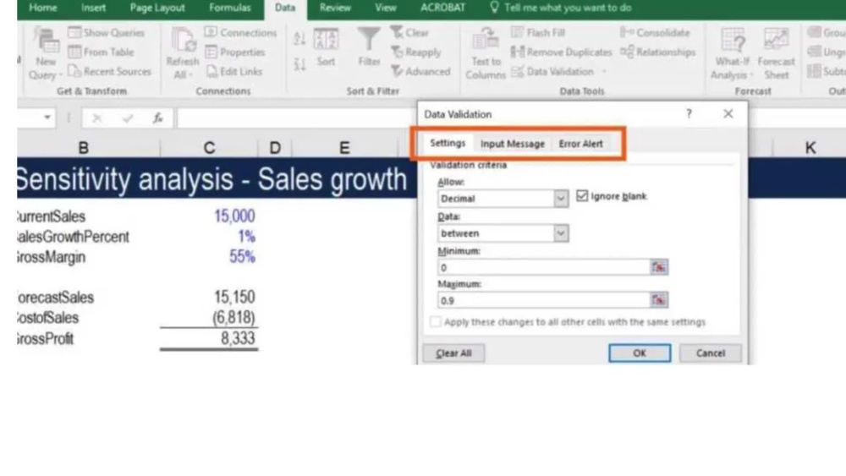Open connection Properties

tap(234, 52)
